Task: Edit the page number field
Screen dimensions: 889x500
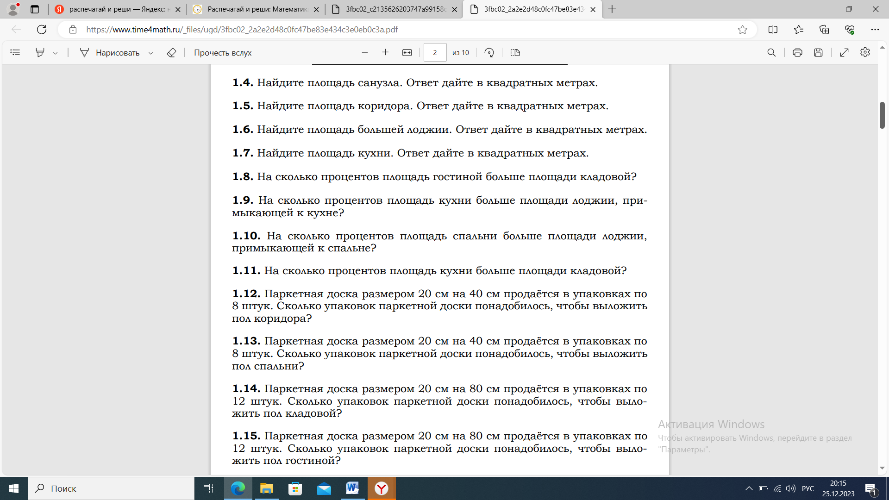Action: pos(435,52)
